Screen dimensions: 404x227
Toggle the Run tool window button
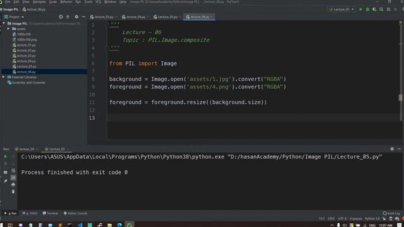coord(10,213)
